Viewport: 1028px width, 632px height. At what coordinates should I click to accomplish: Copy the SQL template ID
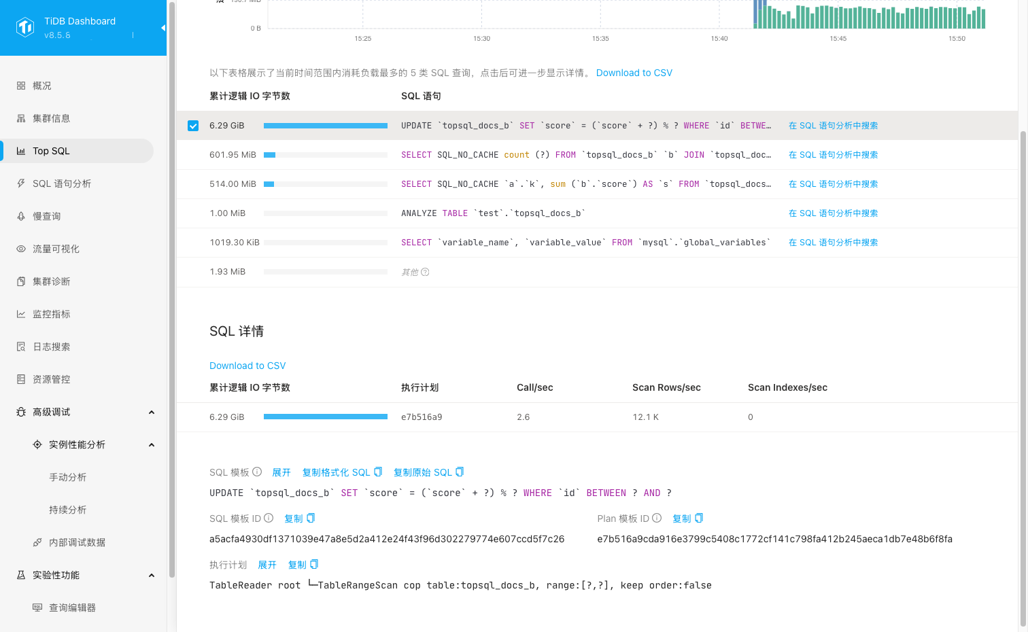(x=300, y=519)
